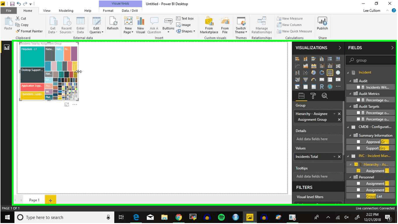Click Focus mode icon below treemap
Screen dimensions: 398x224
[66, 104]
